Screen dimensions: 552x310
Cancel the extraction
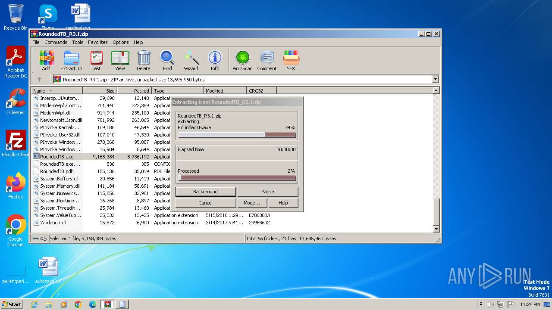coord(205,203)
